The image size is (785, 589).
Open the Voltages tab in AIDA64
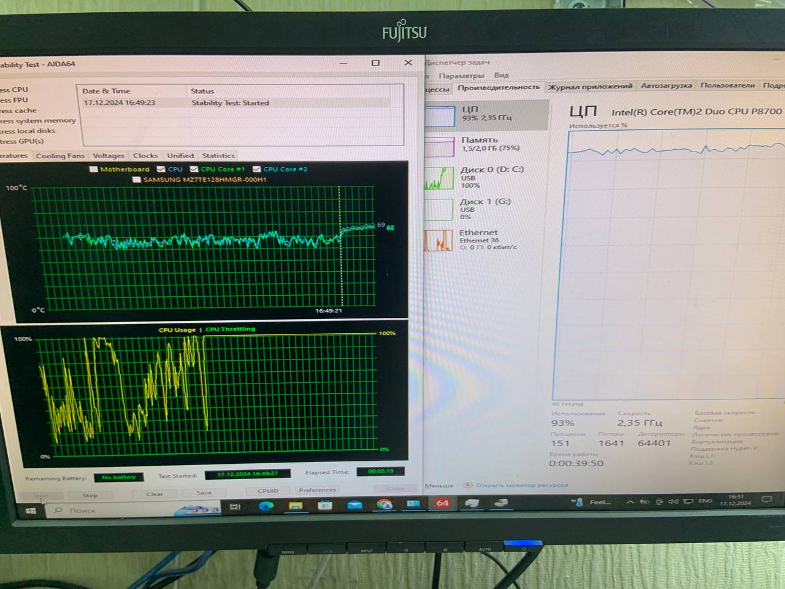(109, 156)
